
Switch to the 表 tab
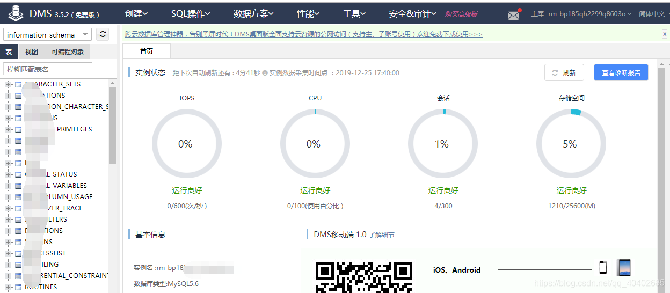(9, 52)
